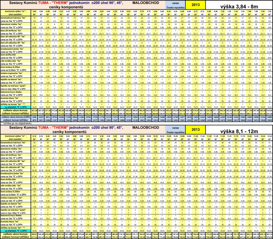Select 'šamotová vložka' label in 8,1 - 12m table
The height and width of the screenshot is (239, 273).
click(11, 149)
